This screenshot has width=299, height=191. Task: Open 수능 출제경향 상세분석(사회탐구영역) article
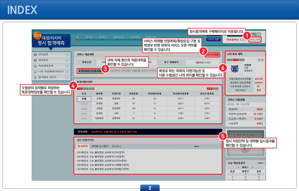coord(103,165)
